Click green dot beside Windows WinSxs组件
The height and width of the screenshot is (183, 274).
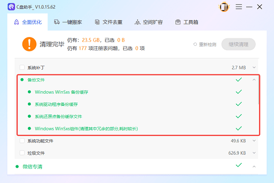(x=29, y=129)
